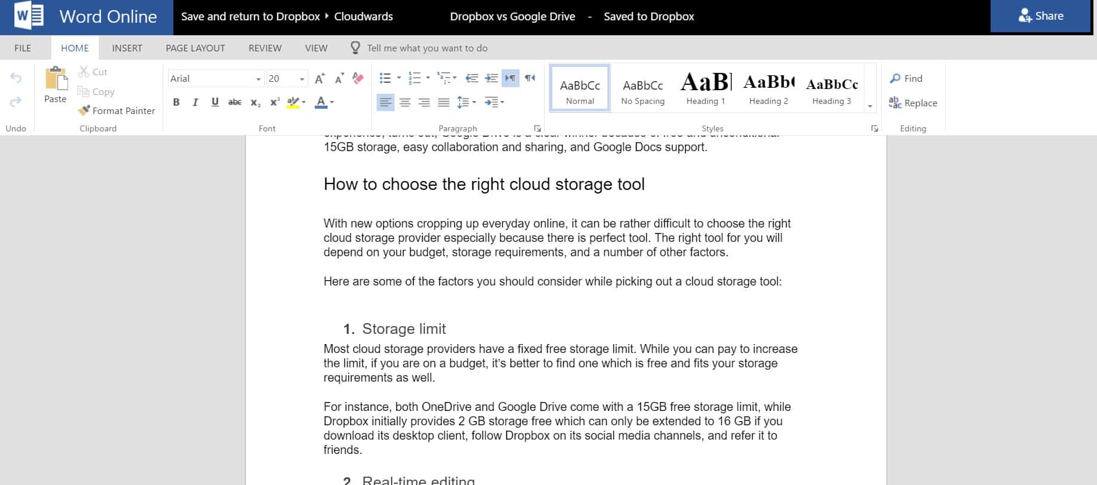
Task: Click the Find magnifier option
Action: 906,78
